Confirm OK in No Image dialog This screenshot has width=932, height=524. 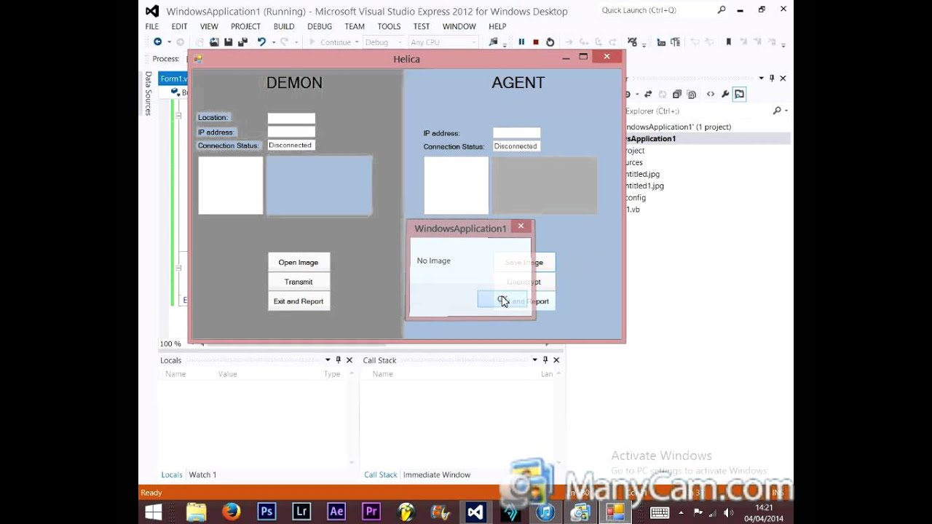(x=502, y=299)
